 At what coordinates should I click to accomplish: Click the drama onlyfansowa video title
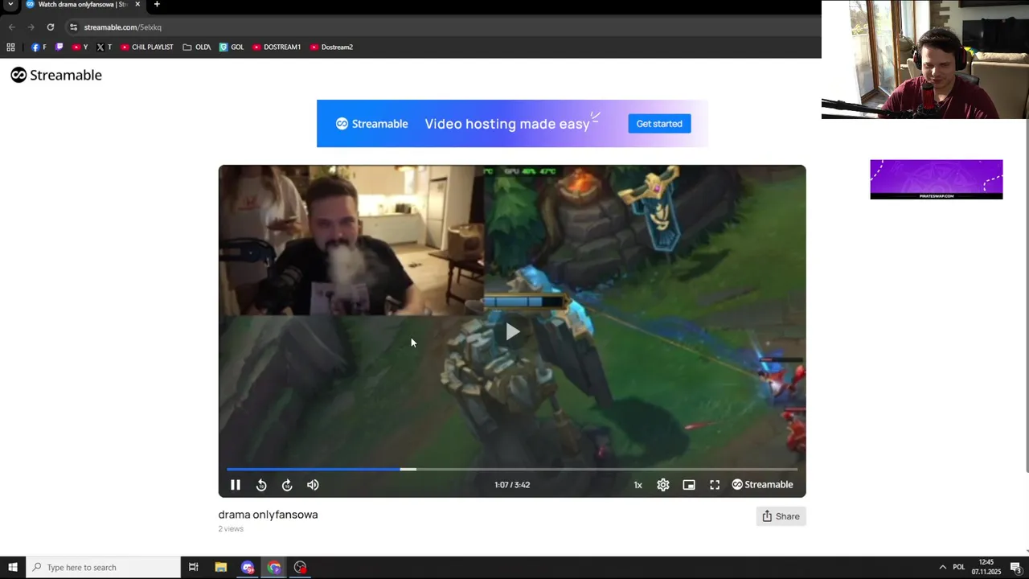[x=268, y=515]
